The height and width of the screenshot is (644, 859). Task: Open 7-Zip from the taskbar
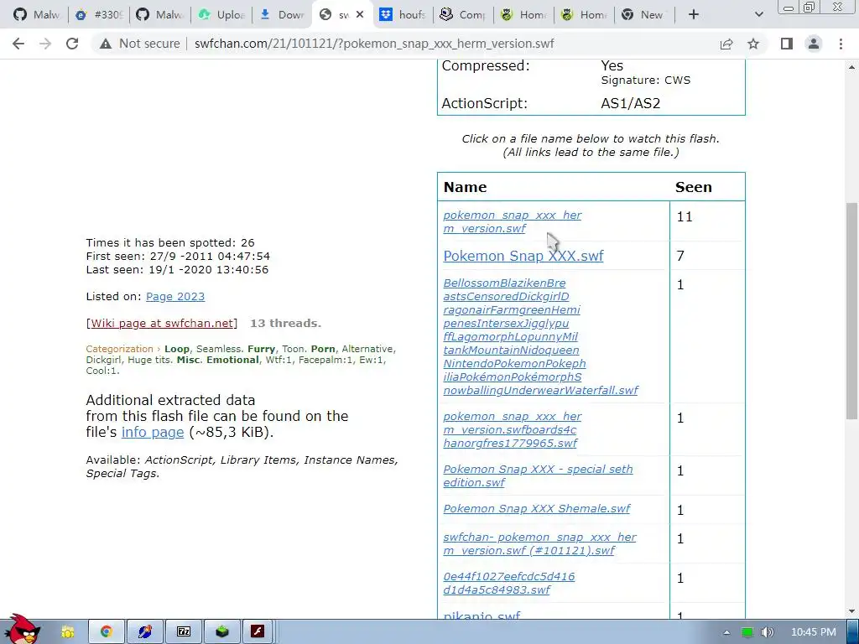[184, 632]
